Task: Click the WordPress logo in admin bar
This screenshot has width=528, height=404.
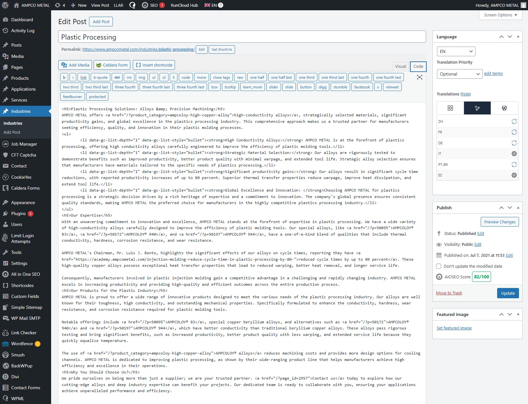Action: pos(5,5)
